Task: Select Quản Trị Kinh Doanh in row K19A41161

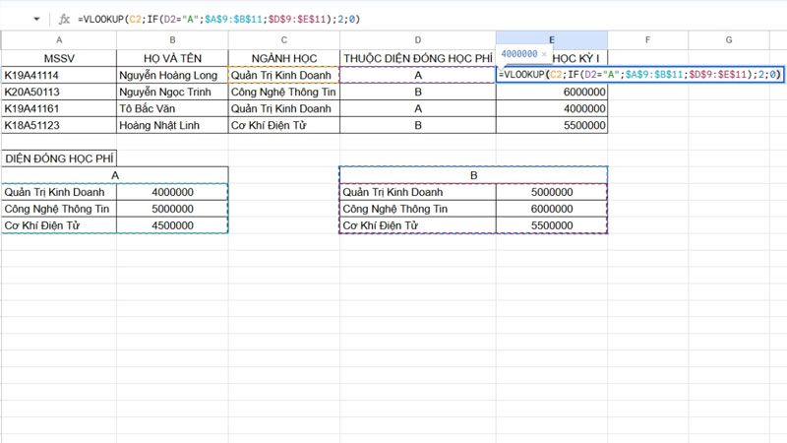Action: point(283,108)
